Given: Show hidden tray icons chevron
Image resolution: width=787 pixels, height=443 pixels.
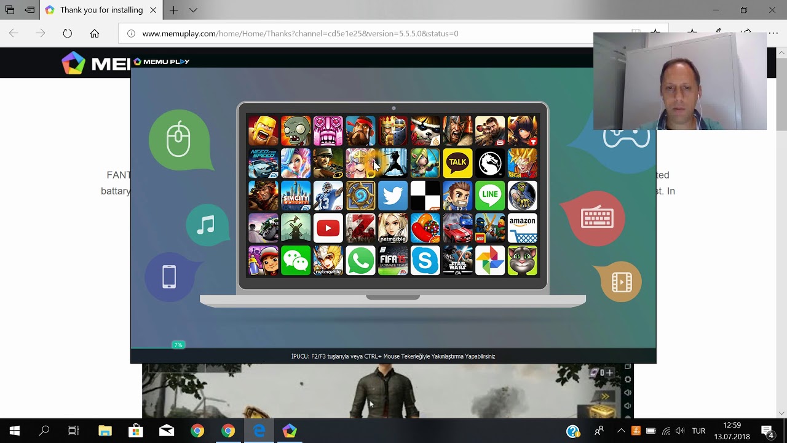Looking at the screenshot, I should [621, 431].
